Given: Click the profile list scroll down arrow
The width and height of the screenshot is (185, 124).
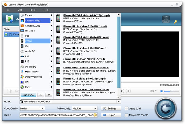Looking at the screenshot, I should tap(119, 97).
